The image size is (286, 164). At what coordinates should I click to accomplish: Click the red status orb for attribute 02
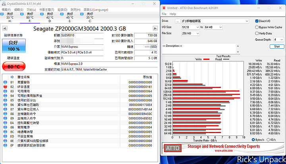click(5, 87)
